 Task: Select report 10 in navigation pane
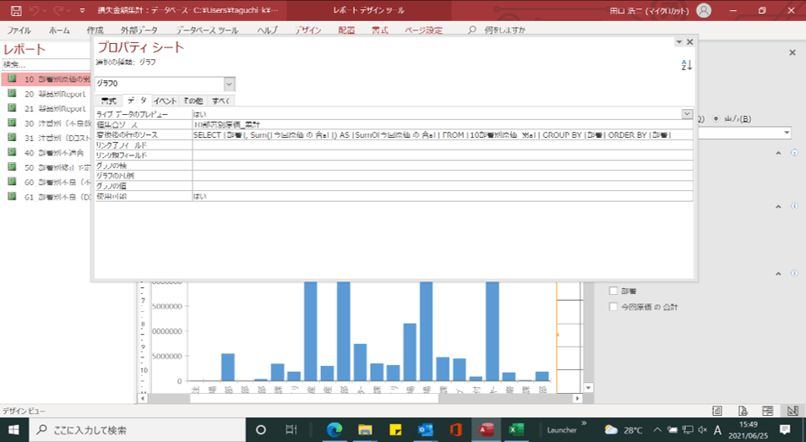tap(47, 79)
